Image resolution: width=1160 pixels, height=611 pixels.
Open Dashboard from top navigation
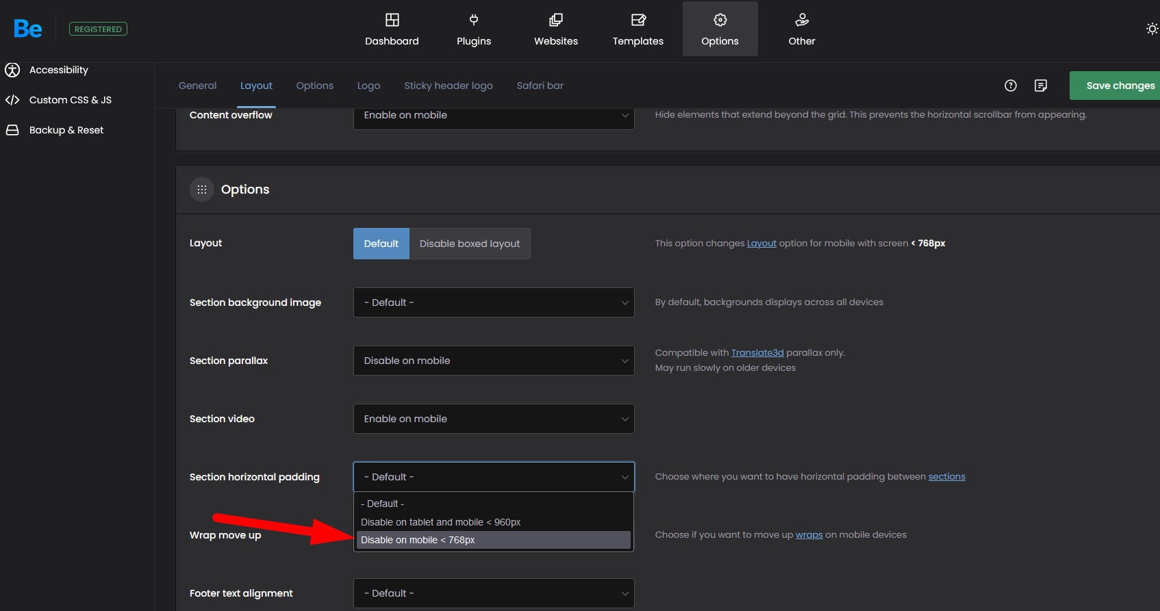click(x=392, y=29)
